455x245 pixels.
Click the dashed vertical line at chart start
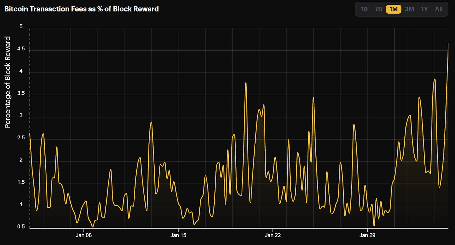coord(30,94)
